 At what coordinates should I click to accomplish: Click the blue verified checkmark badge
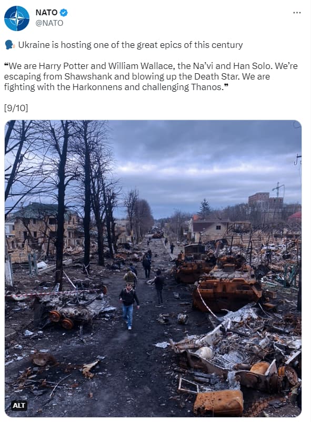[x=64, y=12]
